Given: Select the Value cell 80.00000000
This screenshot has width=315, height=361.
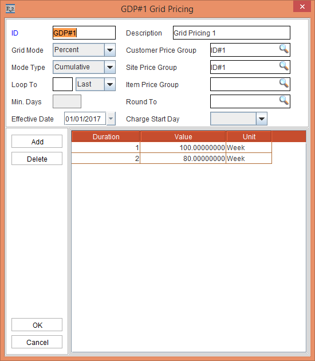Looking at the screenshot, I should pos(183,158).
